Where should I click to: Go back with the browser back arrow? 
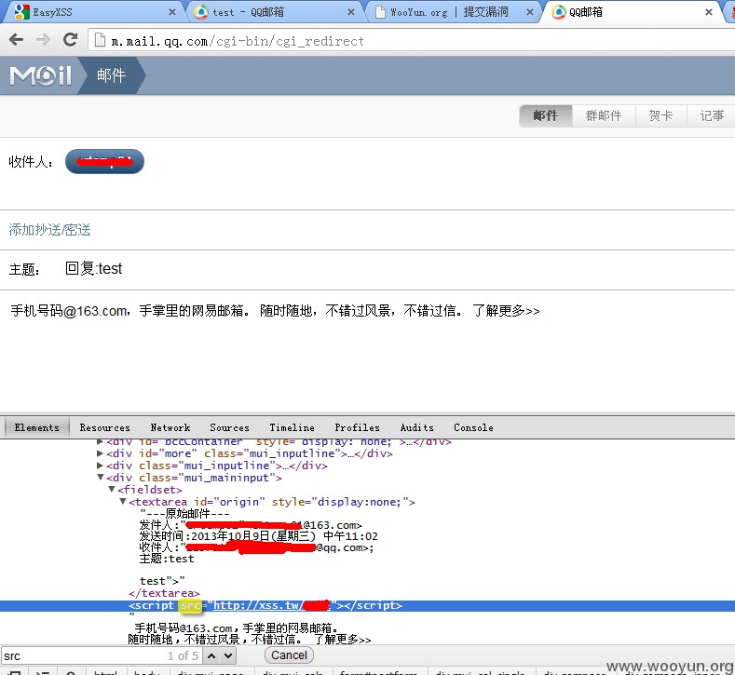pyautogui.click(x=17, y=40)
